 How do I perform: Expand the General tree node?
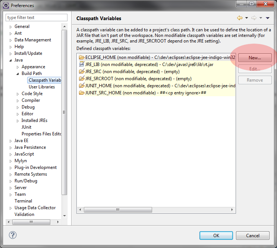point(10,27)
